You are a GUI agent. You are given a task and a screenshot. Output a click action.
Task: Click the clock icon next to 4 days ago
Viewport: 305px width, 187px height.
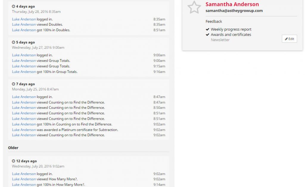pos(13,6)
